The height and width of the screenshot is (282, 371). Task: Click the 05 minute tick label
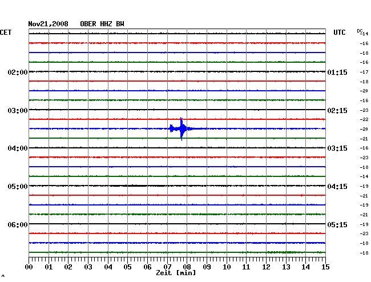[x=127, y=267]
